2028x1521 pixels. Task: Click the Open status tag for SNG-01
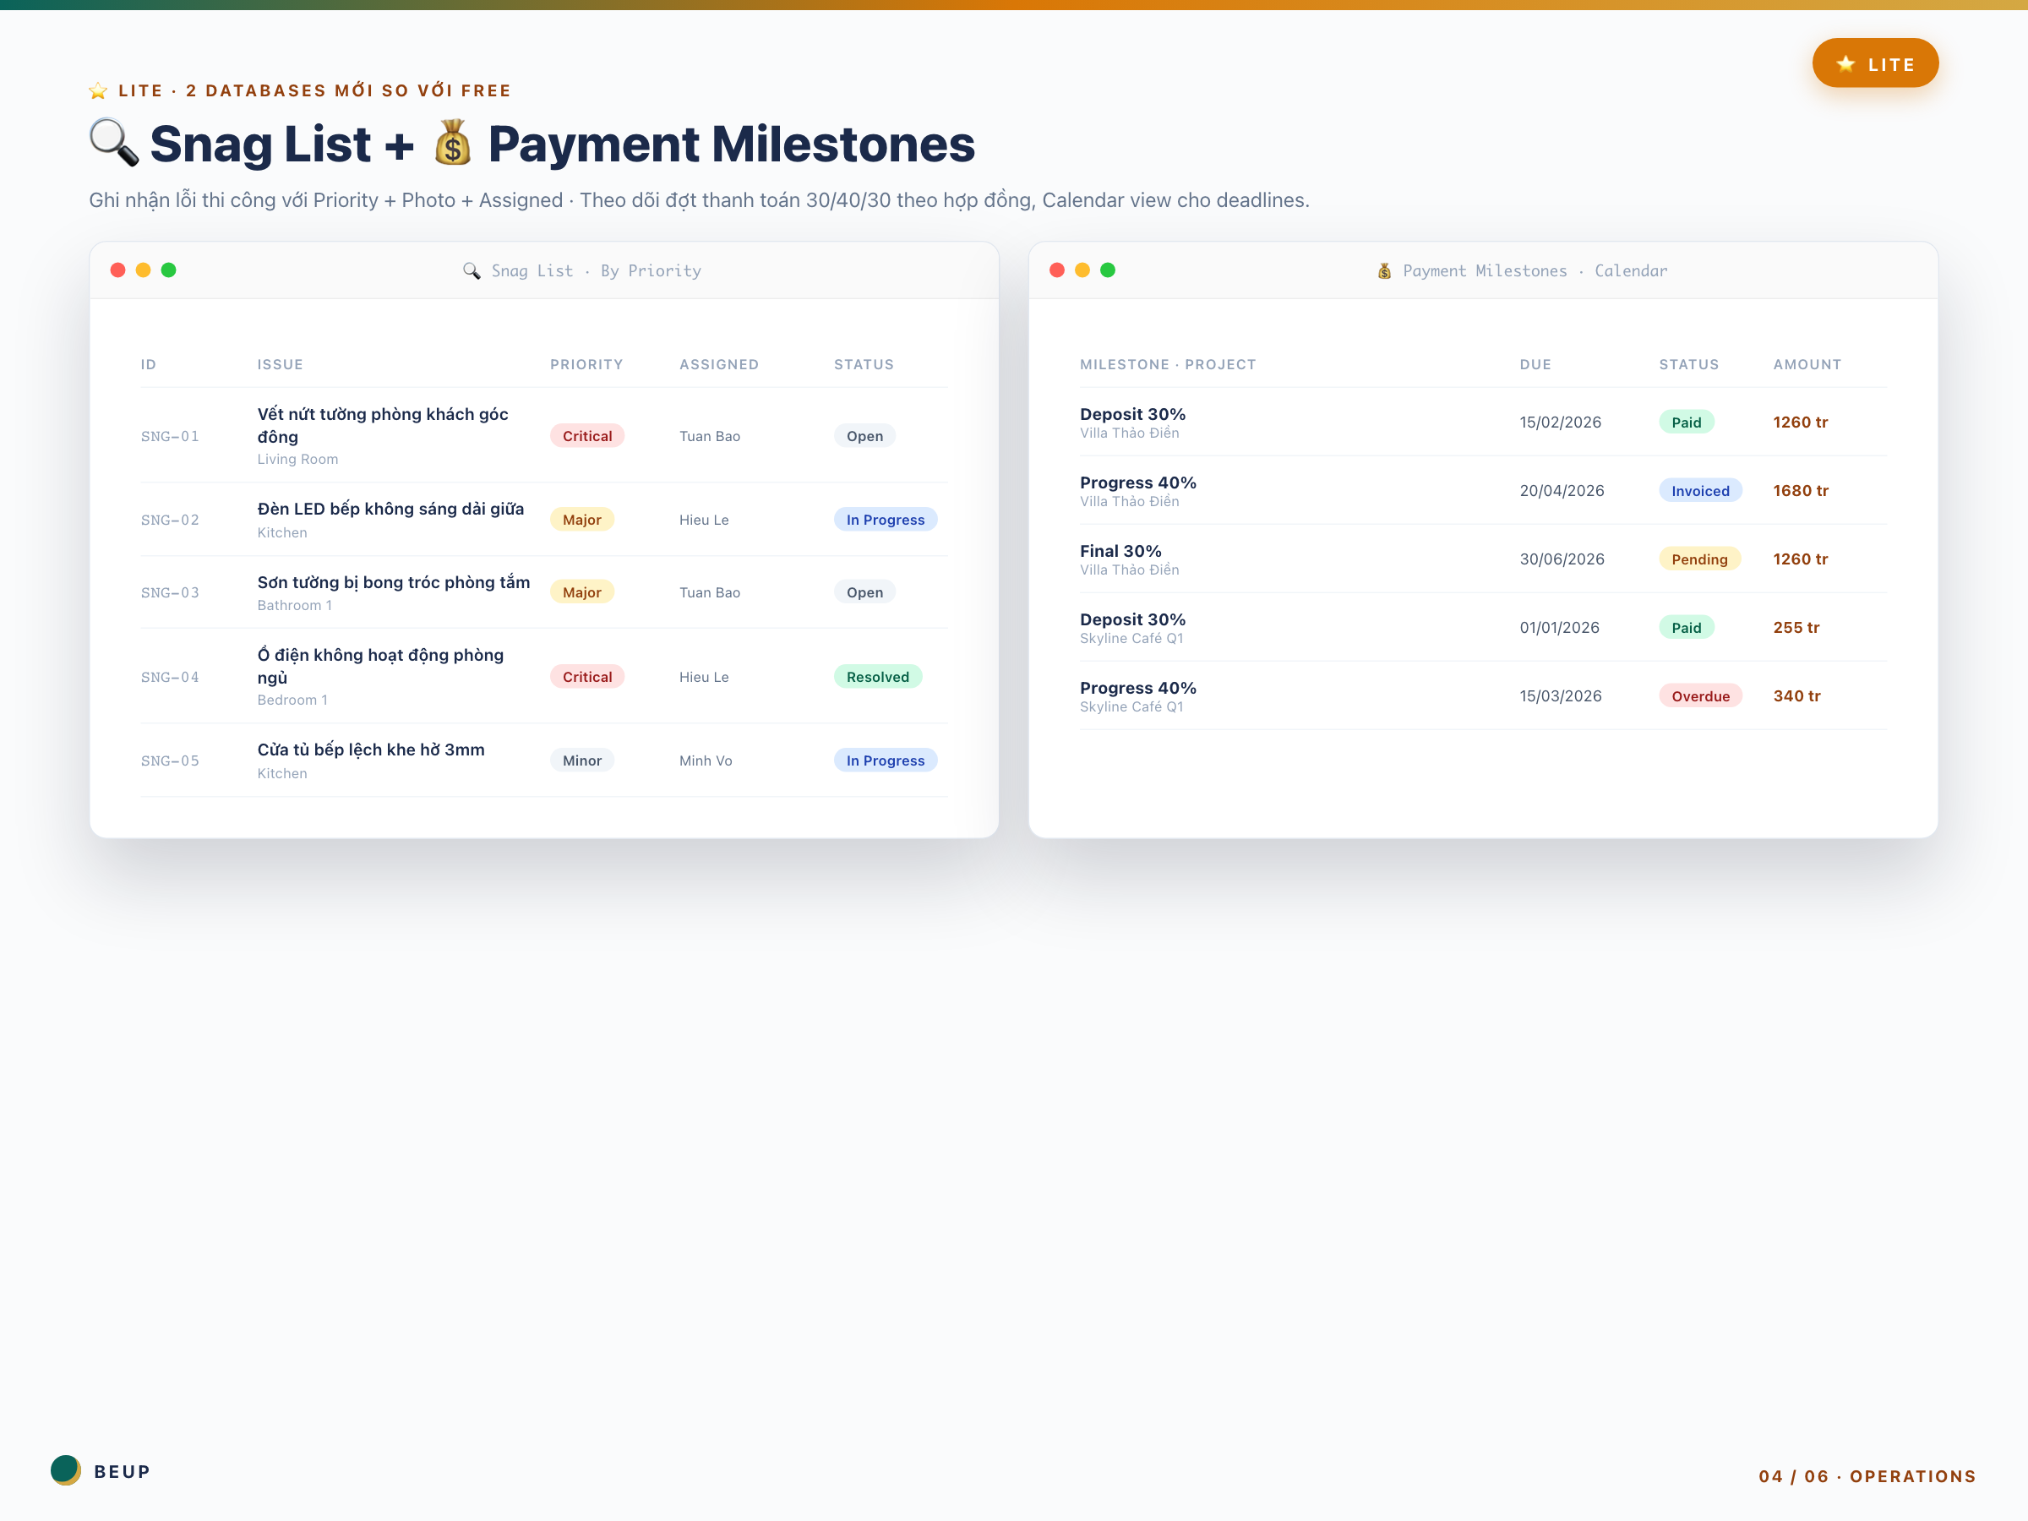pos(864,436)
